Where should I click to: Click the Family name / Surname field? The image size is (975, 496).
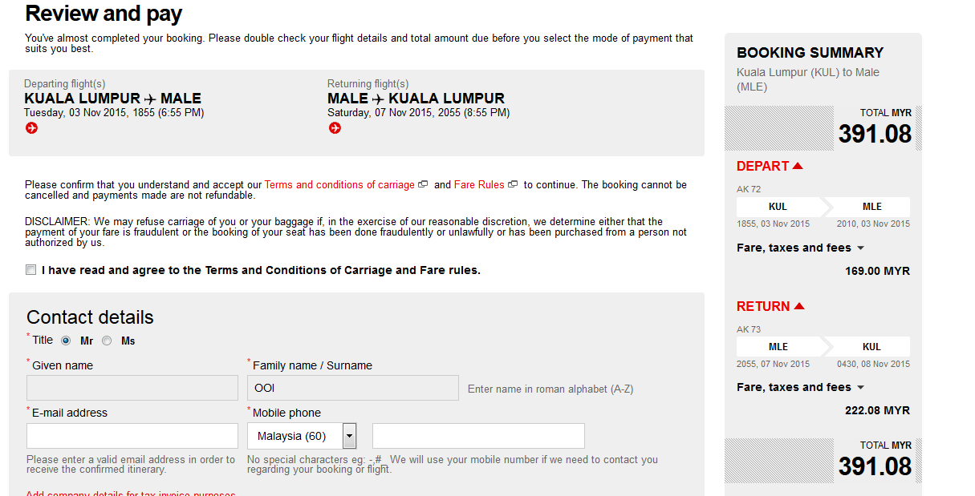click(x=353, y=388)
